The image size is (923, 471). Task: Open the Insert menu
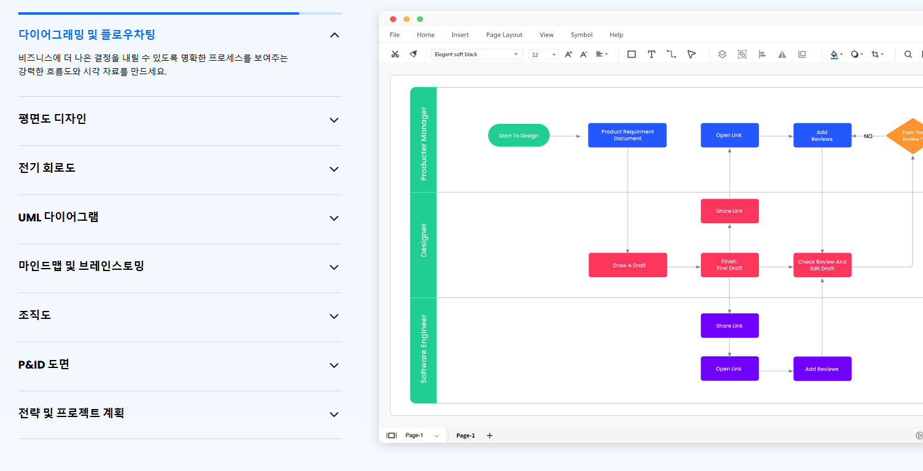click(460, 35)
